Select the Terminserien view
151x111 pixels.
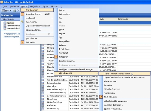pyautogui.click(x=125, y=93)
